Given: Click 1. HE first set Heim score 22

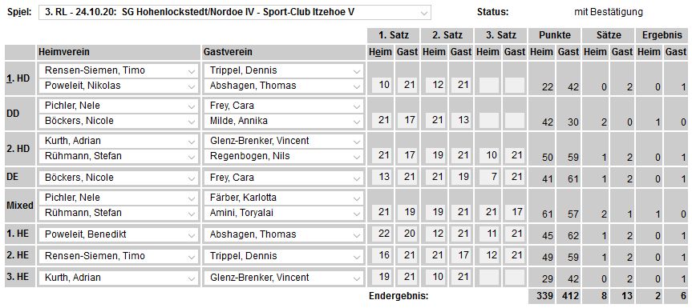Looking at the screenshot, I should (382, 234).
